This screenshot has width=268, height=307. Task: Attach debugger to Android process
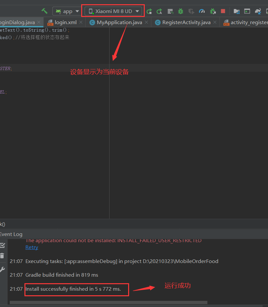[x=213, y=11]
